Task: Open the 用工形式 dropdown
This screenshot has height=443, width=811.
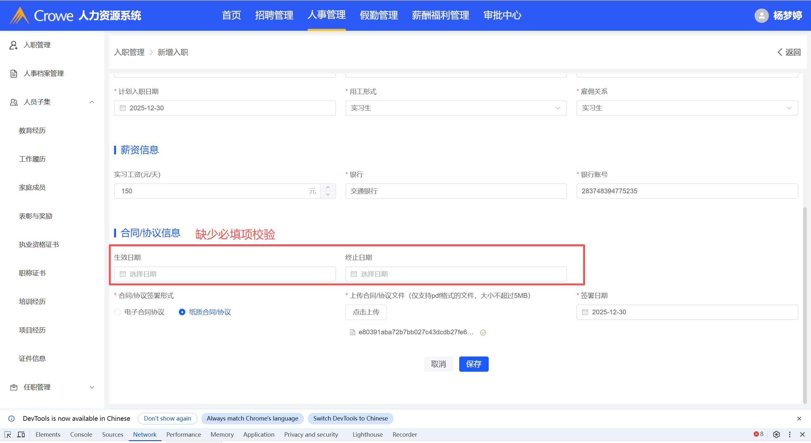Action: point(456,108)
